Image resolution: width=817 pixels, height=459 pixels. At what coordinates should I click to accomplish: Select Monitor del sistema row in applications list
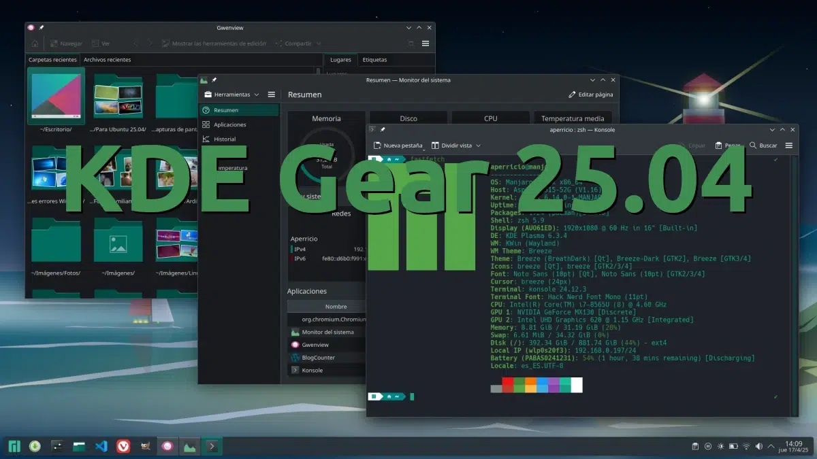coord(327,332)
